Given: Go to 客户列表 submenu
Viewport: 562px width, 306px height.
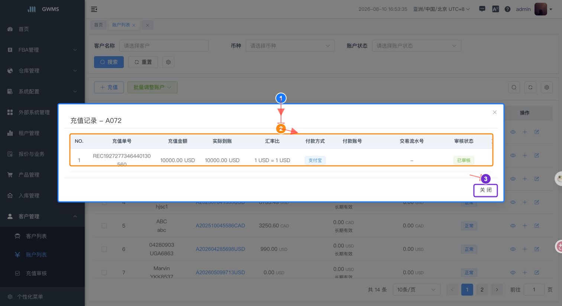Looking at the screenshot, I should (x=42, y=236).
